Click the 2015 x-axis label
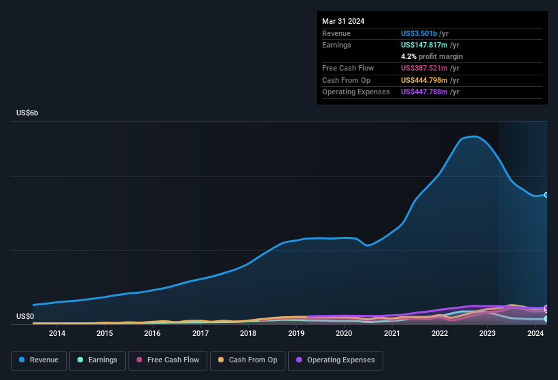This screenshot has height=380, width=558. (x=105, y=333)
